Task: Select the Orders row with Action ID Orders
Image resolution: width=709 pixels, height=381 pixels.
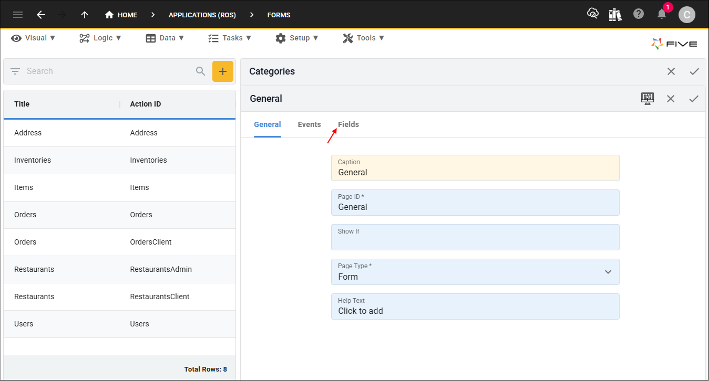Action: [x=119, y=215]
